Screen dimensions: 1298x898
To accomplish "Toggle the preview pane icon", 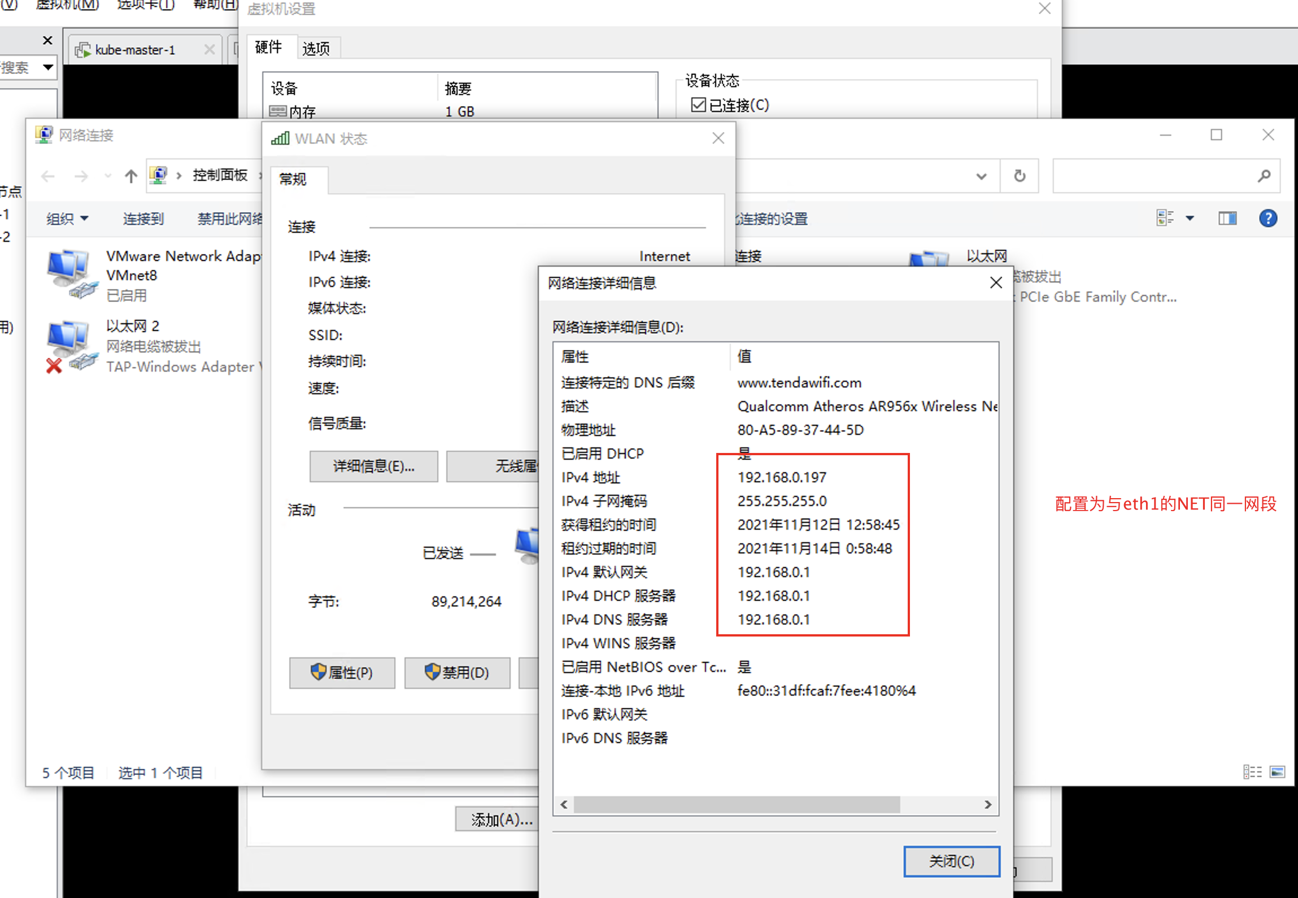I will point(1227,219).
